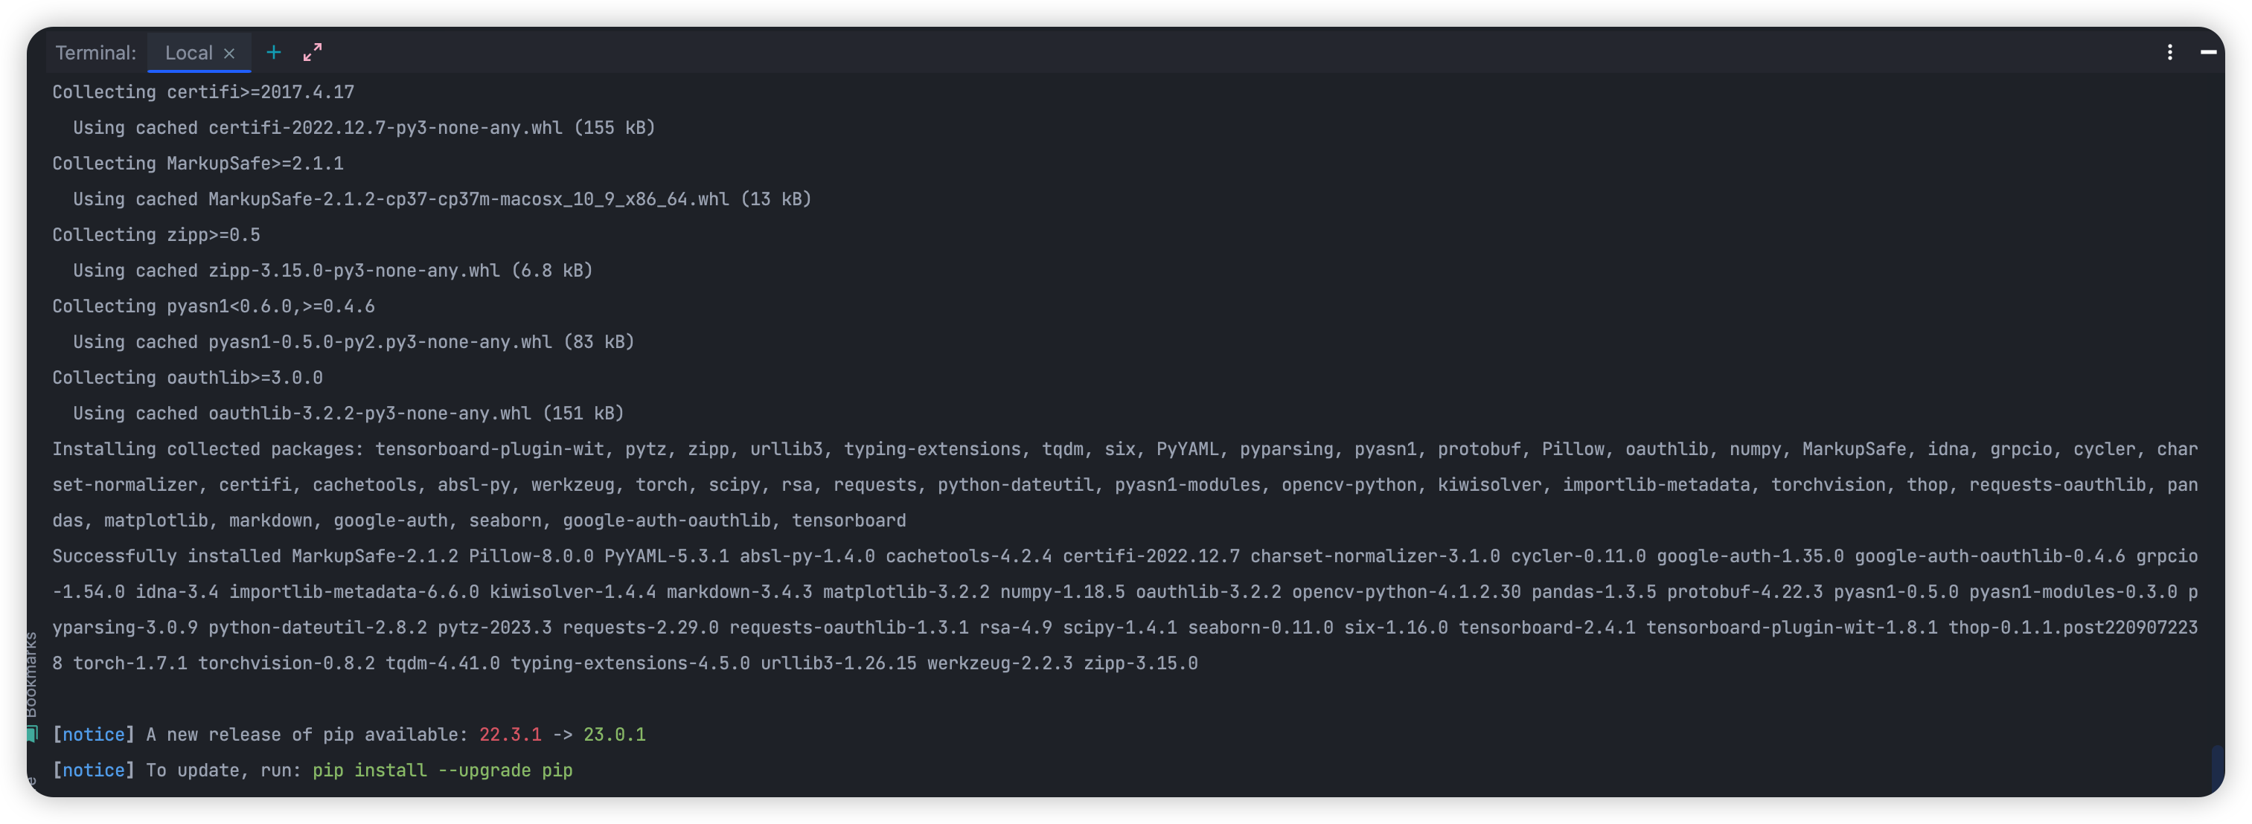Click the red 22.3.1 version text

[x=510, y=734]
